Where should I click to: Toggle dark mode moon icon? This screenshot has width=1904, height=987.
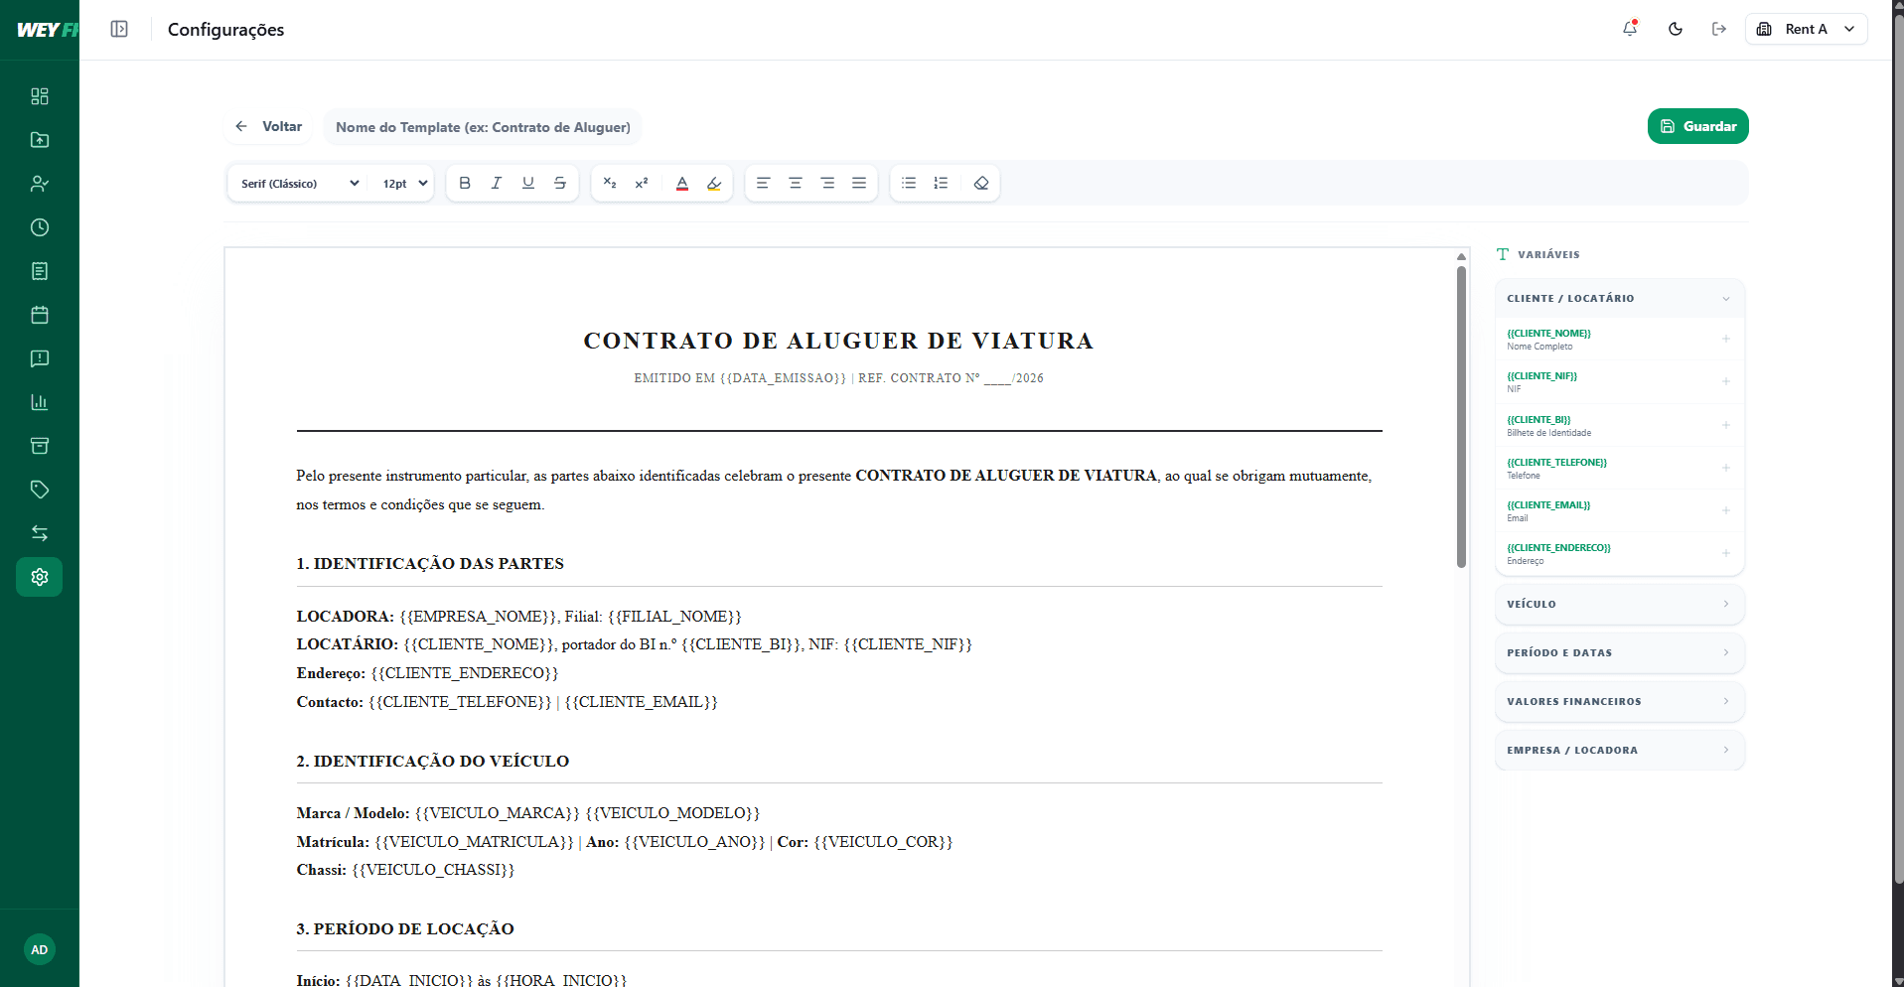click(x=1676, y=29)
